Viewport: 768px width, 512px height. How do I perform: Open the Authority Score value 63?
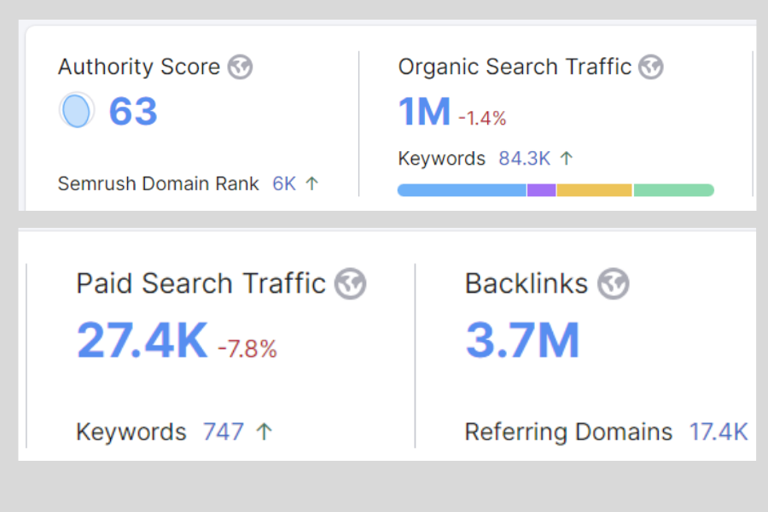(133, 112)
